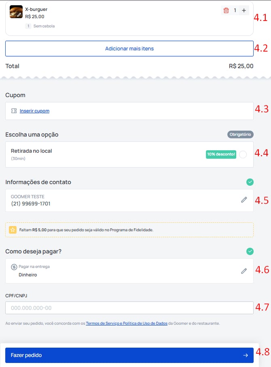Click green checkmark beside Como deseja pagar
The width and height of the screenshot is (271, 367).
250,252
